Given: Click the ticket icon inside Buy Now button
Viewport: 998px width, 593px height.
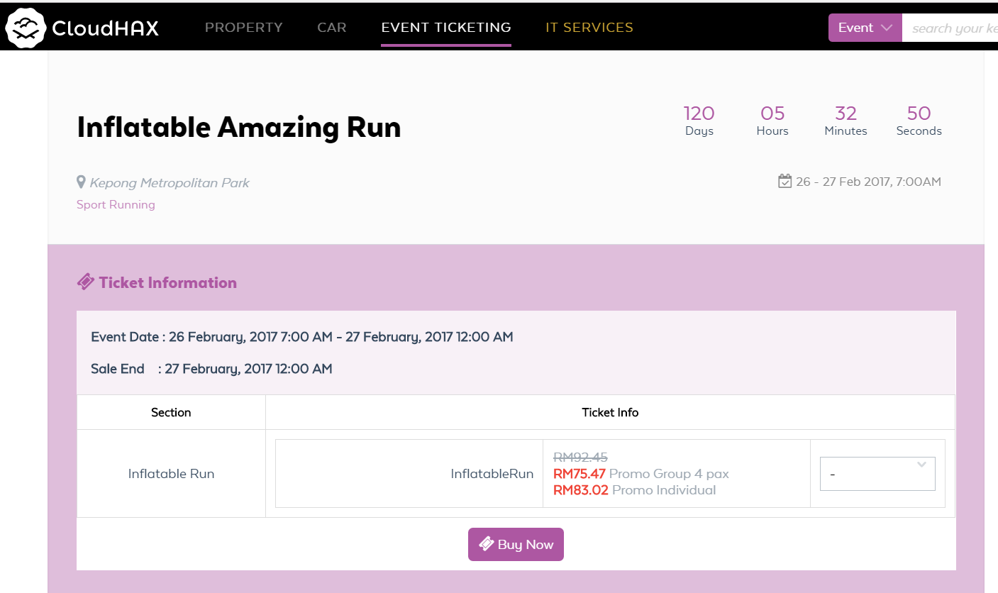Looking at the screenshot, I should click(487, 544).
